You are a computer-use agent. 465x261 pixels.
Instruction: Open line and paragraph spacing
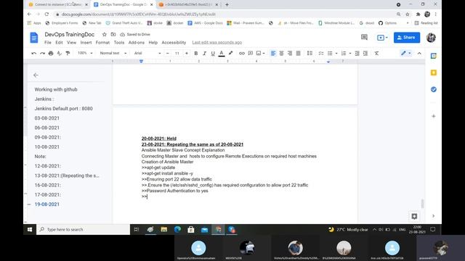pyautogui.click(x=310, y=53)
